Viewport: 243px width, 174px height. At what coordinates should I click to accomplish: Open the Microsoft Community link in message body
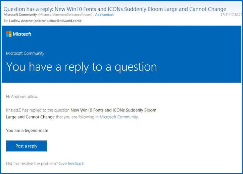coord(118,117)
